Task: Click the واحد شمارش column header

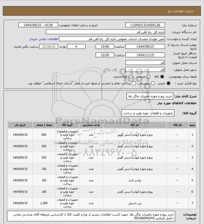Action: click(x=91, y=125)
